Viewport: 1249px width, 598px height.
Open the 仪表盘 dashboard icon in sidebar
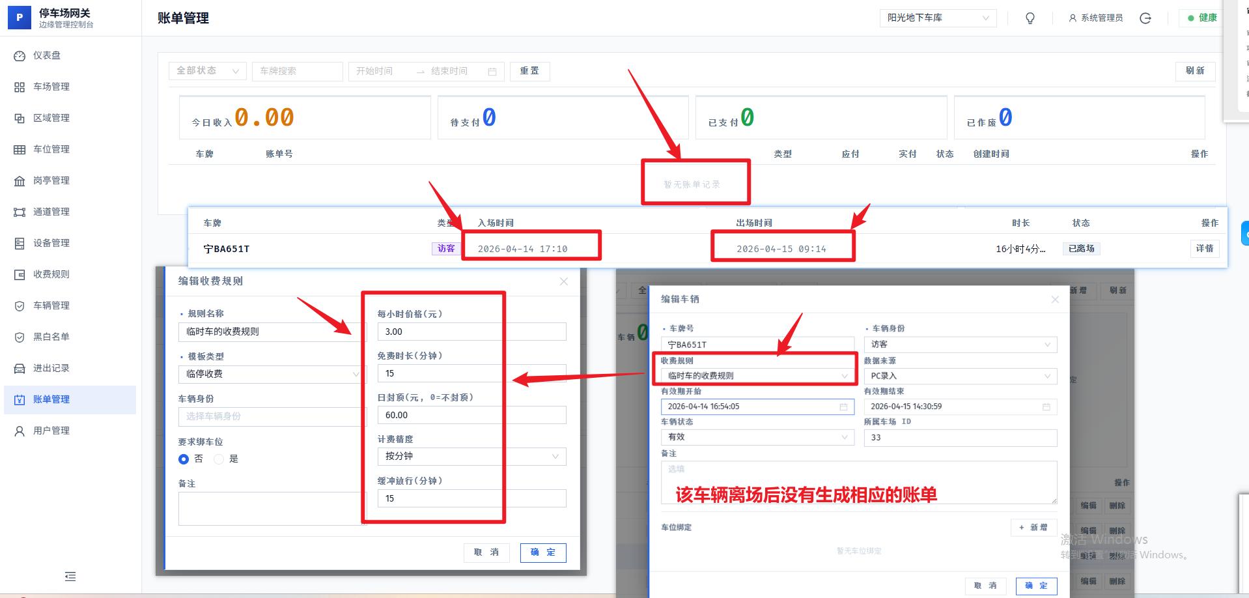point(20,55)
